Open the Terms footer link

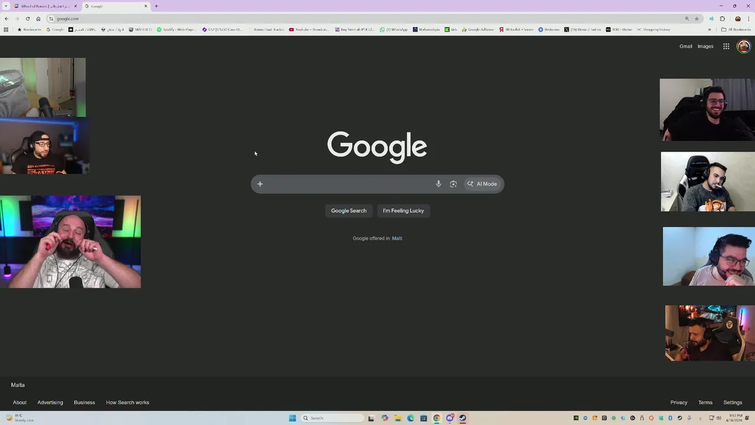tap(705, 403)
